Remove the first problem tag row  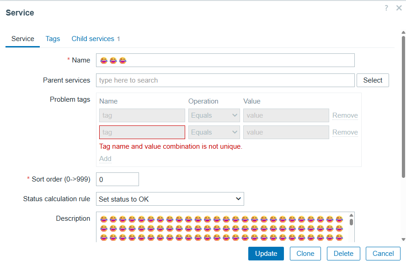345,115
